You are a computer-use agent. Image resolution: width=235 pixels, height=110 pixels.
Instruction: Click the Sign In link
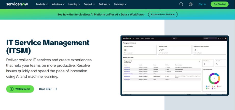pos(202,4)
